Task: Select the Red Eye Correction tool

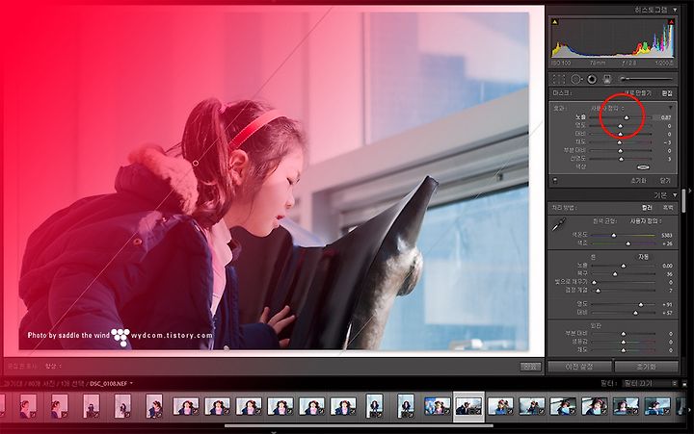Action: coord(592,80)
